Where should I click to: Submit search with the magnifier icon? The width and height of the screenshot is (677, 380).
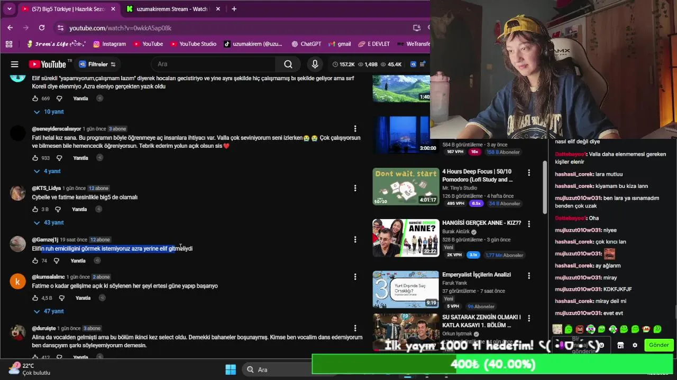coord(288,64)
